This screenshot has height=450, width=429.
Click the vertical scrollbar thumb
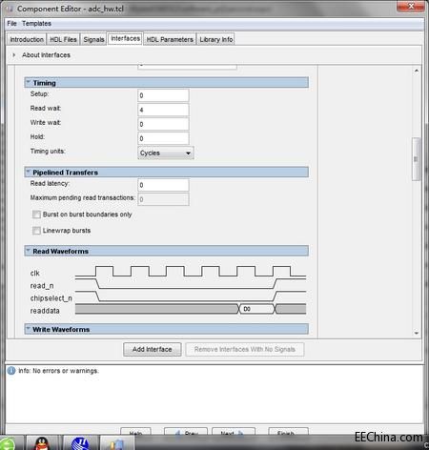click(x=416, y=159)
